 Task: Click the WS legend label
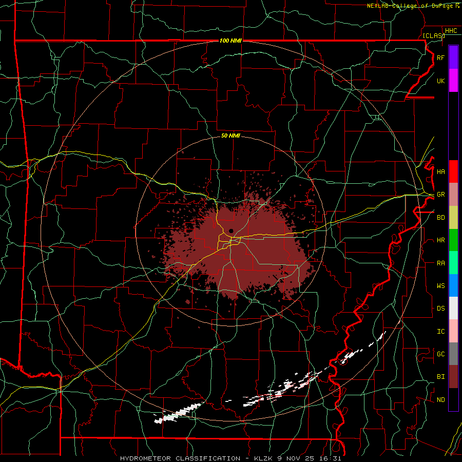click(x=440, y=286)
